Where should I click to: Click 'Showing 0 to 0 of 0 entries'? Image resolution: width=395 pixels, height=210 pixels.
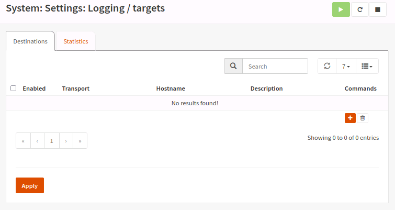[x=343, y=138]
